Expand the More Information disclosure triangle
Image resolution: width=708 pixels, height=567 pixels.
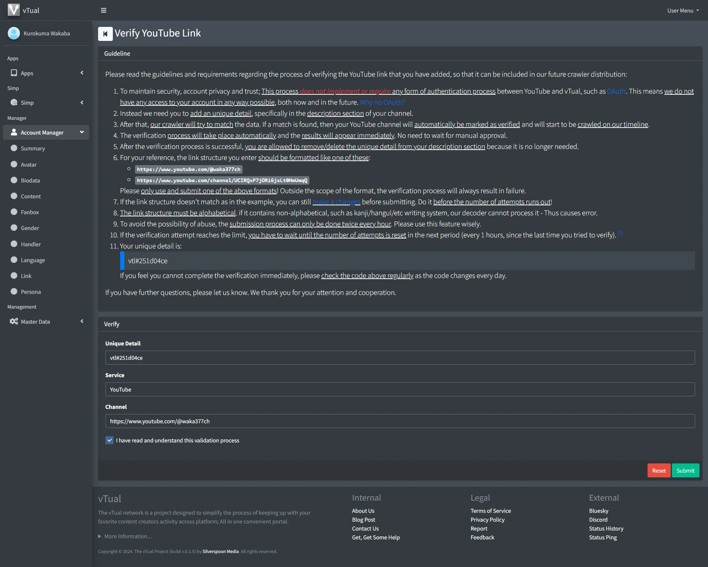(100, 536)
